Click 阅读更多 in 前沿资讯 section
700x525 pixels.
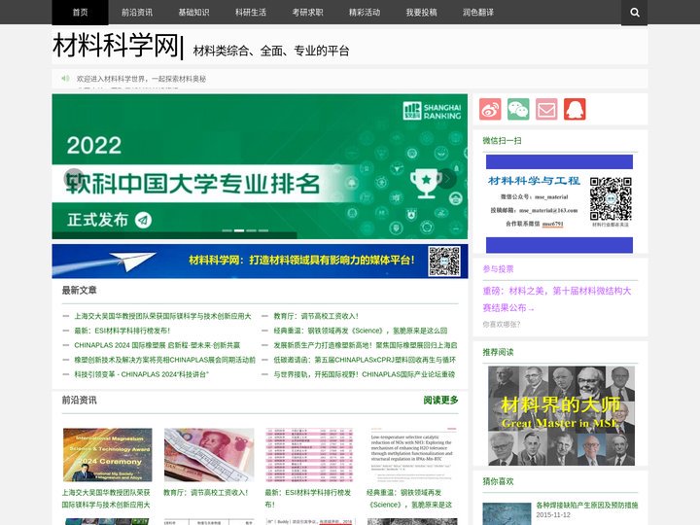click(441, 400)
